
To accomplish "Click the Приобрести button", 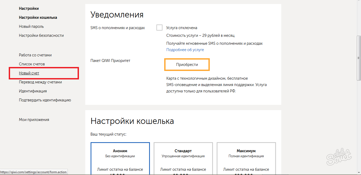I will click(x=187, y=65).
